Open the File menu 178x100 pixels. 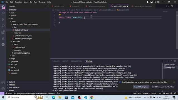7,2
